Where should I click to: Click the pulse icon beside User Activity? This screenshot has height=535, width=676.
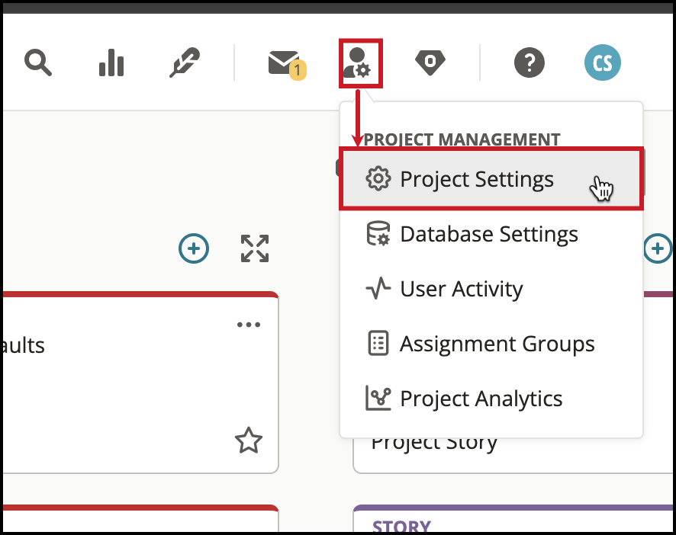pyautogui.click(x=378, y=288)
